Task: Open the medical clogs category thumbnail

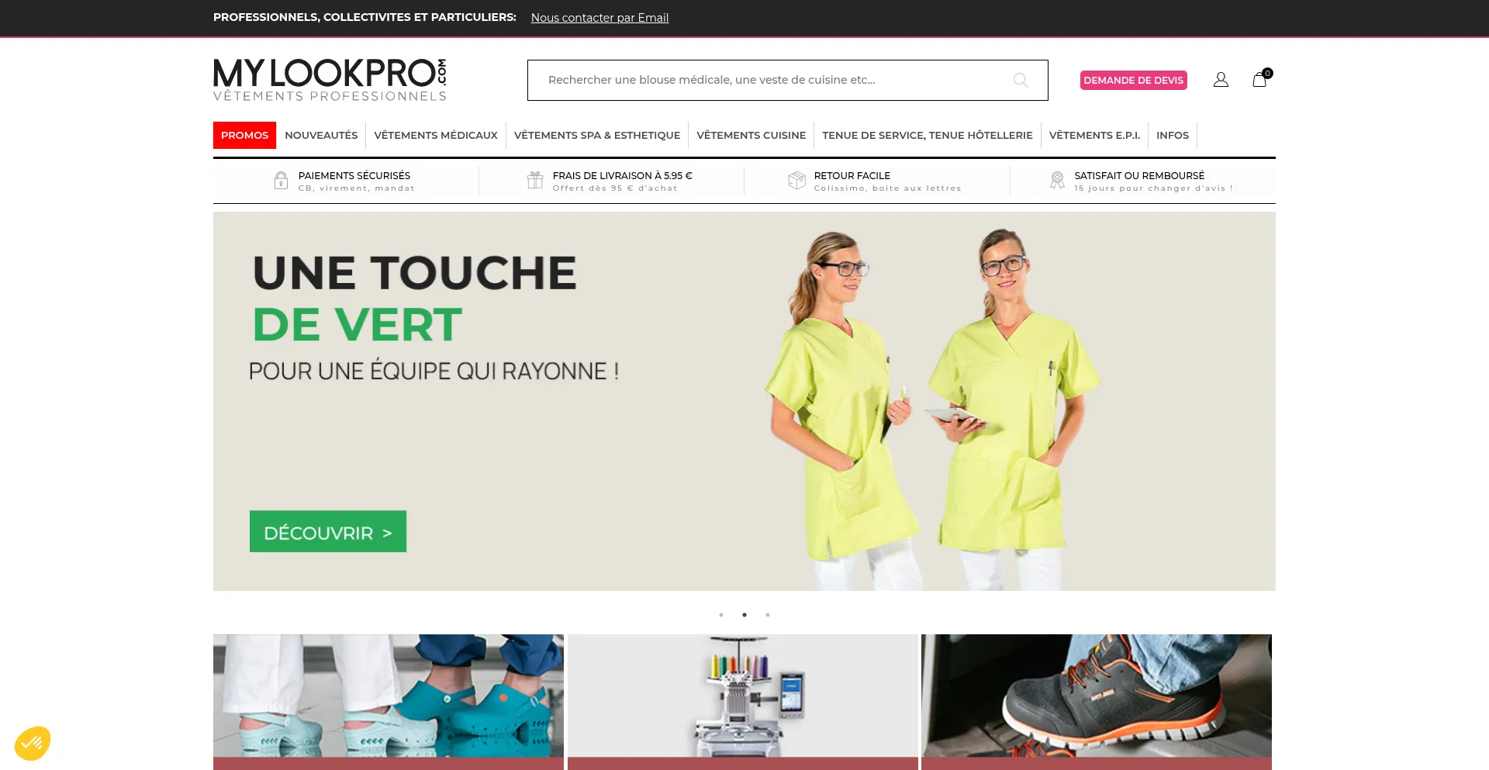Action: point(389,702)
